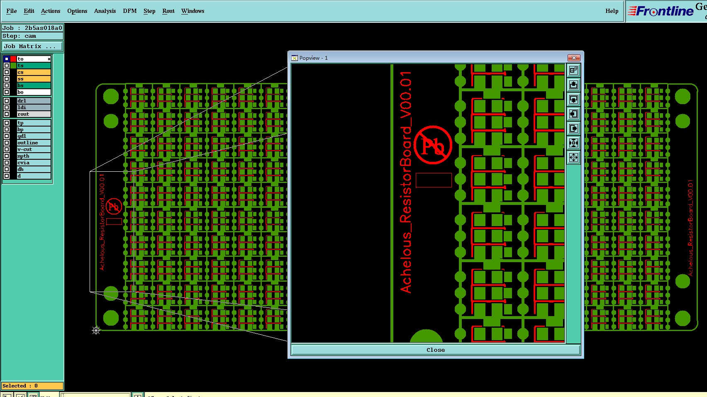Toggle the 'rout' layer checkbox
The width and height of the screenshot is (707, 397).
(x=7, y=114)
